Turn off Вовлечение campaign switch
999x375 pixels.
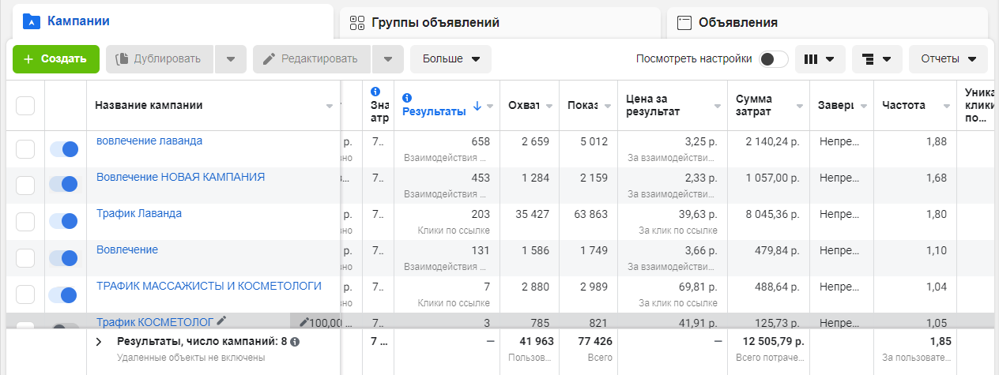(64, 258)
